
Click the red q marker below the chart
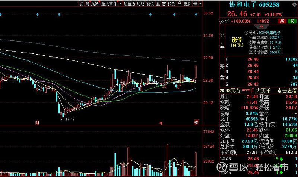(161, 123)
